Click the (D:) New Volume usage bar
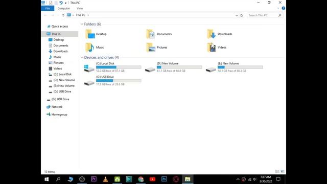Screen dimensions: 327x184 pyautogui.click(x=179, y=67)
